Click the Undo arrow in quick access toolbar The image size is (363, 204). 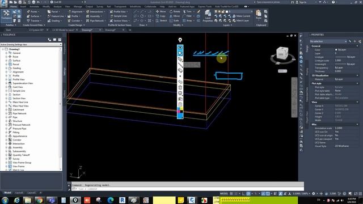(38, 2)
